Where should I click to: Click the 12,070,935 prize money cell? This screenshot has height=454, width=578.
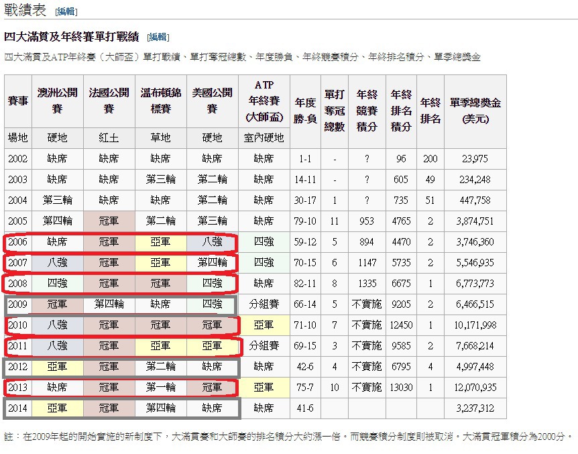[475, 387]
